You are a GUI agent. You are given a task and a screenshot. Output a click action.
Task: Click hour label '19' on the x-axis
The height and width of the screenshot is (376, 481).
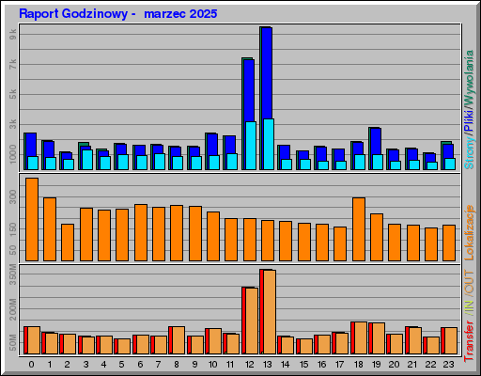376,365
